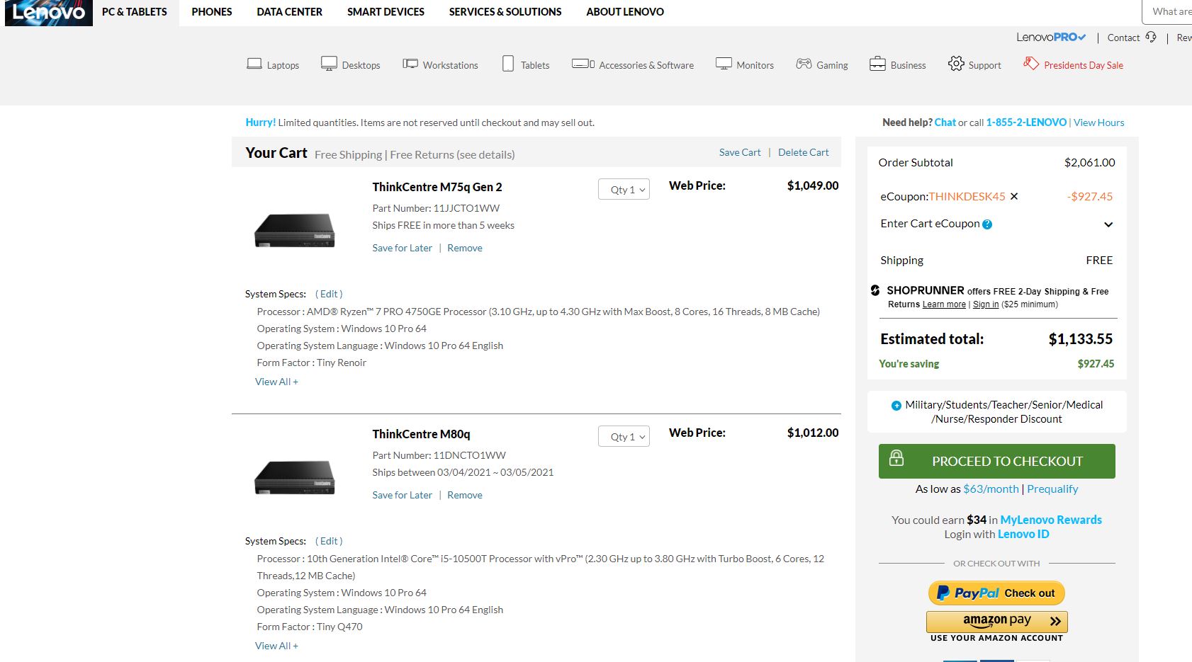Open quantity dropdown for ThinkCentre M80q
Image resolution: width=1192 pixels, height=662 pixels.
624,437
